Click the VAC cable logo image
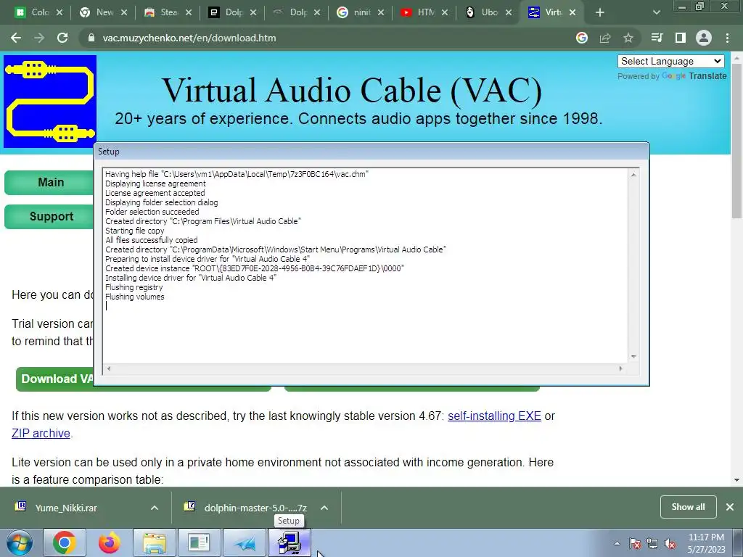The width and height of the screenshot is (743, 557). click(50, 102)
